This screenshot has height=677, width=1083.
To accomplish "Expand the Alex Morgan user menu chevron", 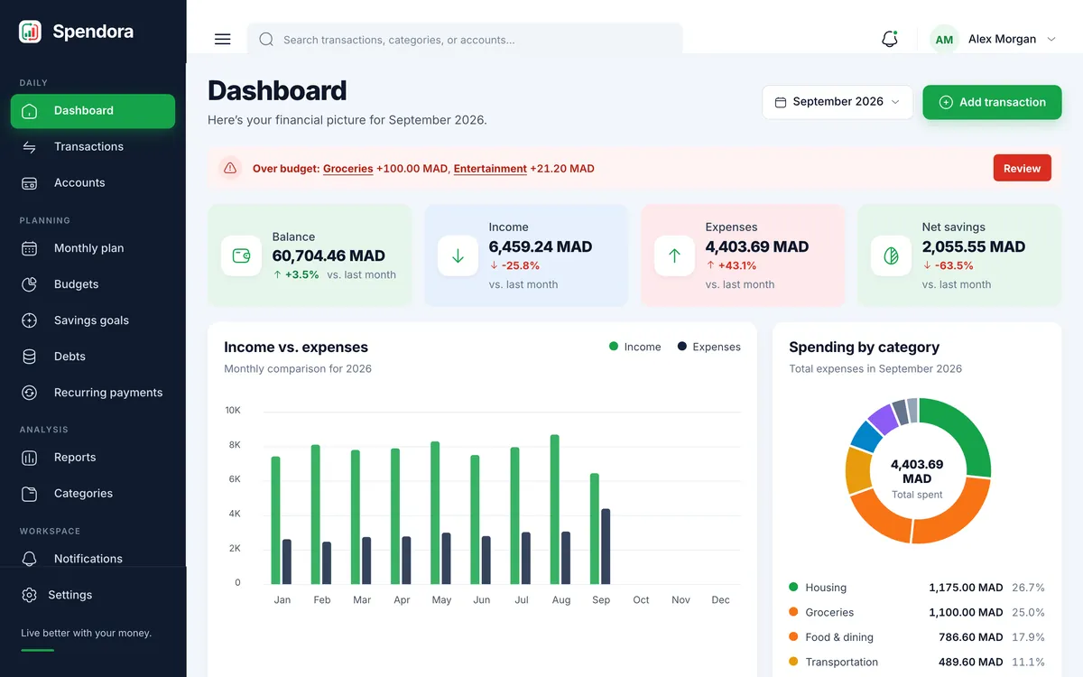I will click(1051, 40).
